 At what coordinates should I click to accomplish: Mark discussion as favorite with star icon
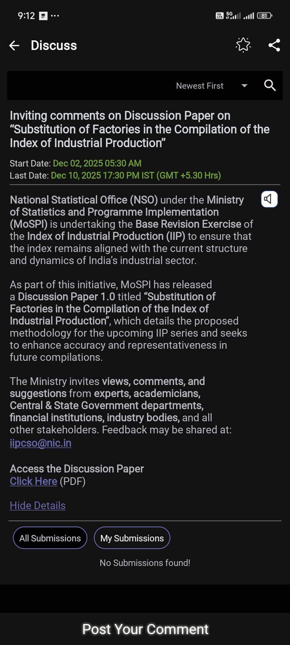coord(243,45)
